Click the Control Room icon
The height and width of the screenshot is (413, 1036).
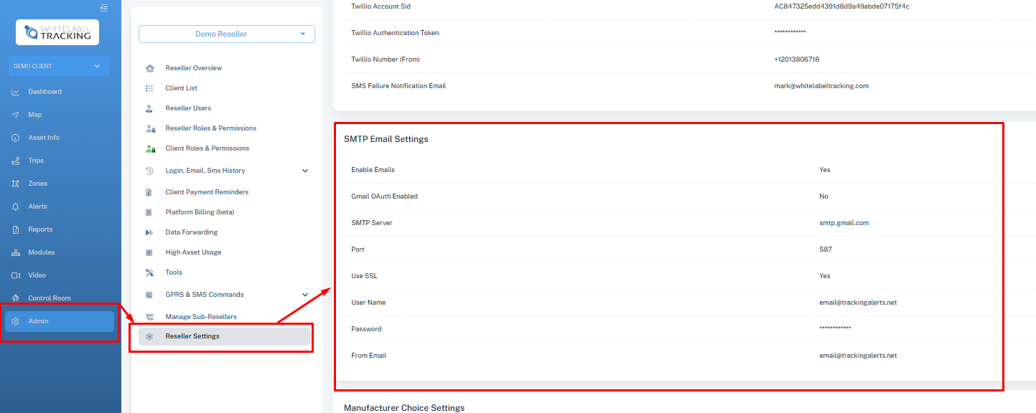(16, 298)
